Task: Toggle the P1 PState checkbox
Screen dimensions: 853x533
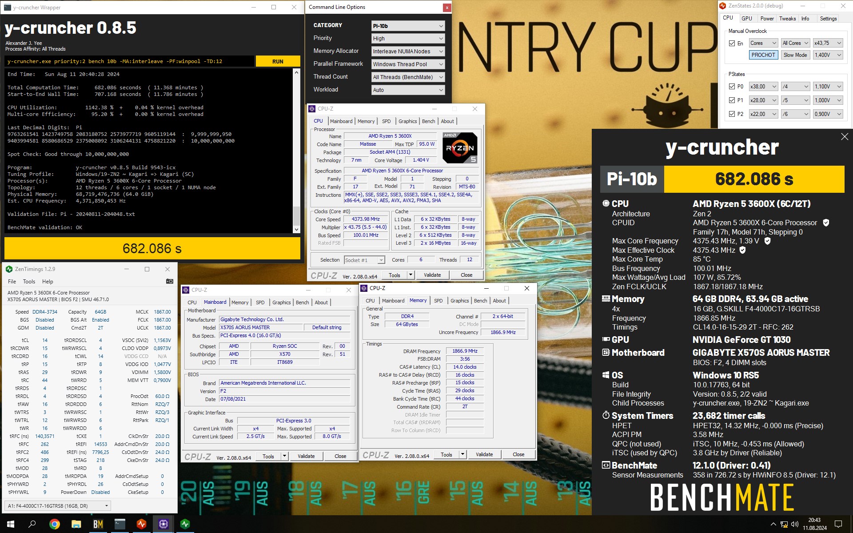Action: click(732, 100)
